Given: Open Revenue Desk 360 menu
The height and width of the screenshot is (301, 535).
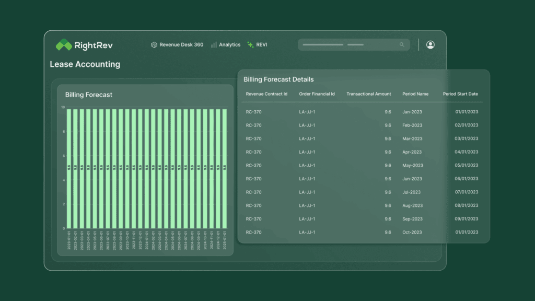Looking at the screenshot, I should tap(181, 45).
